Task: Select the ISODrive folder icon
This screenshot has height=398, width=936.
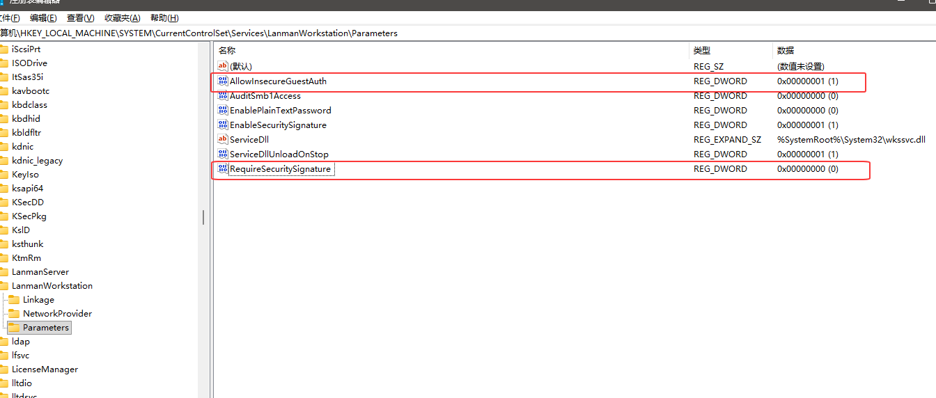Action: [3, 63]
